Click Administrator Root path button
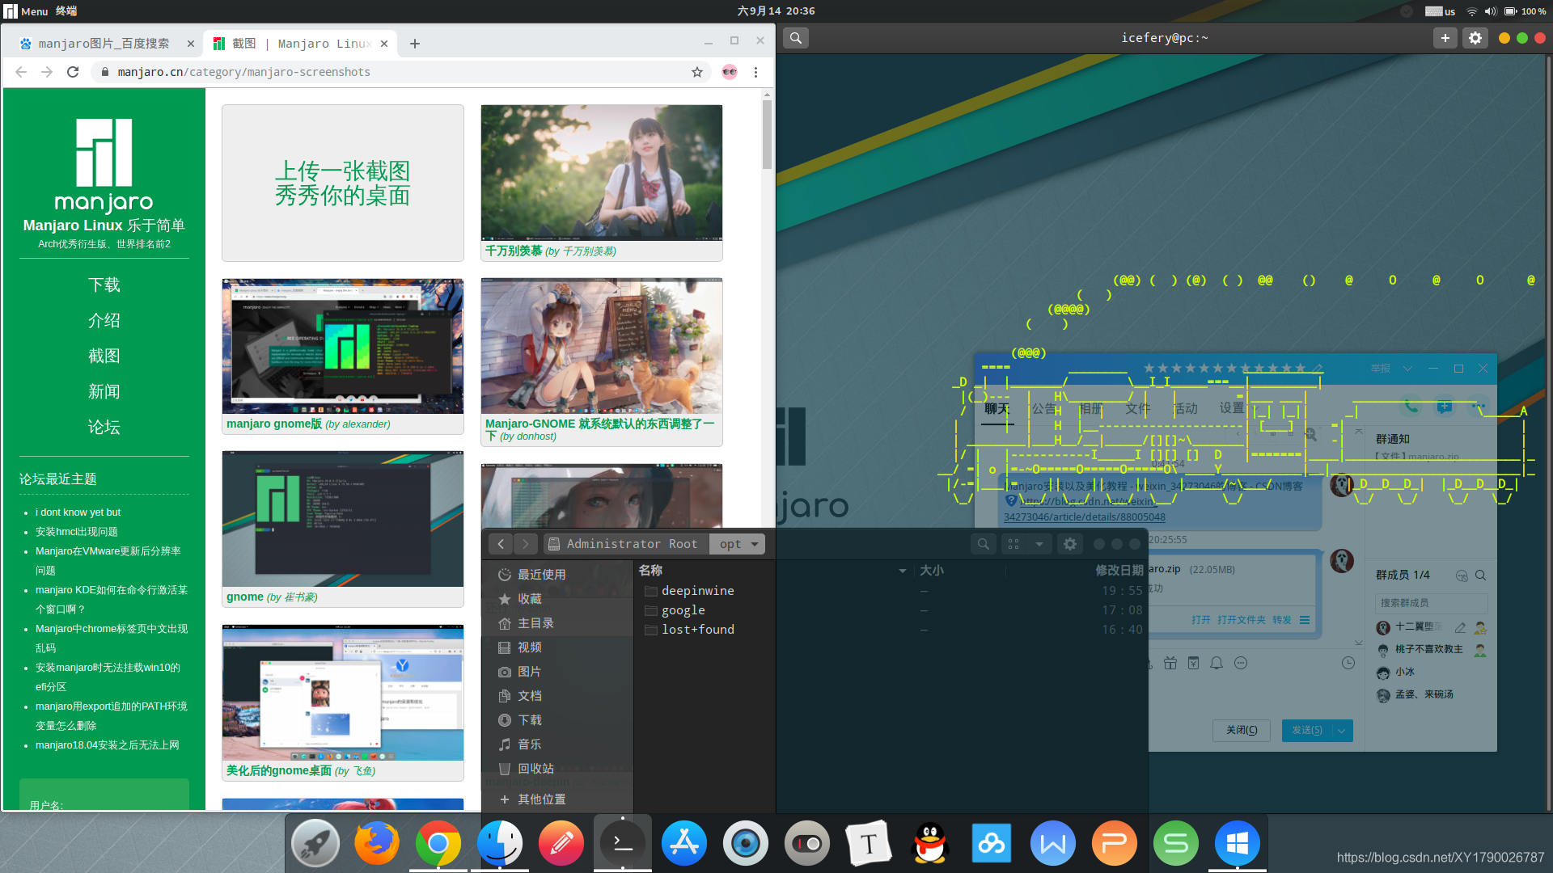The height and width of the screenshot is (873, 1553). pos(624,544)
